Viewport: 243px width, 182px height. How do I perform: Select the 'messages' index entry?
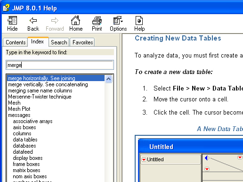19,115
